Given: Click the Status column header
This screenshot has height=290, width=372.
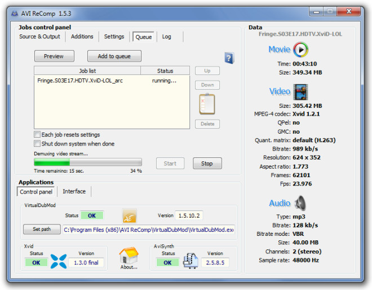Looking at the screenshot, I should point(165,71).
